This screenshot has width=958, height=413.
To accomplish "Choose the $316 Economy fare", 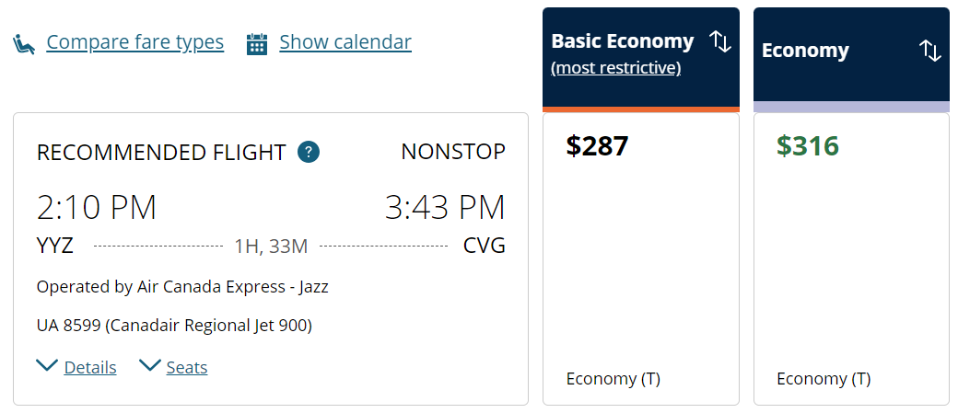I will click(x=808, y=146).
